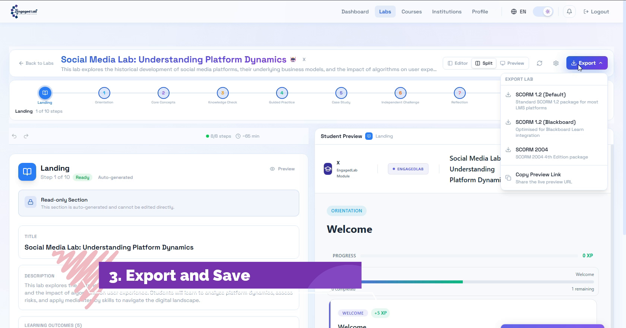Click the Welcome progress bar
The image size is (626, 328).
[462, 282]
